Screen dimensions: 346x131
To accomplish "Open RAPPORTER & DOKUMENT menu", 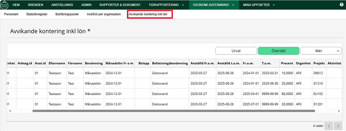I will (120, 5).
